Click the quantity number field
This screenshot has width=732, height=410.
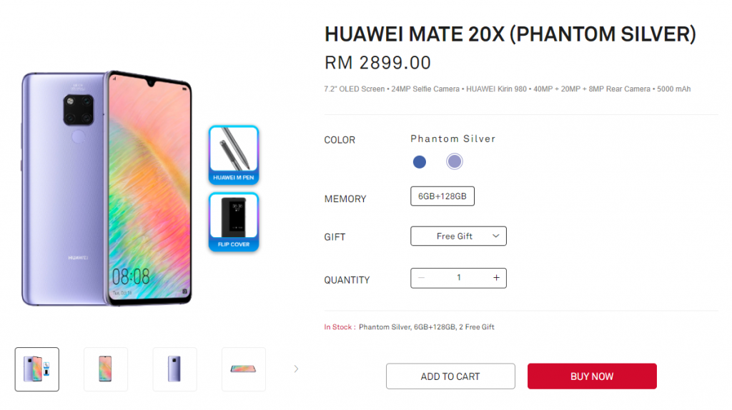coord(458,278)
